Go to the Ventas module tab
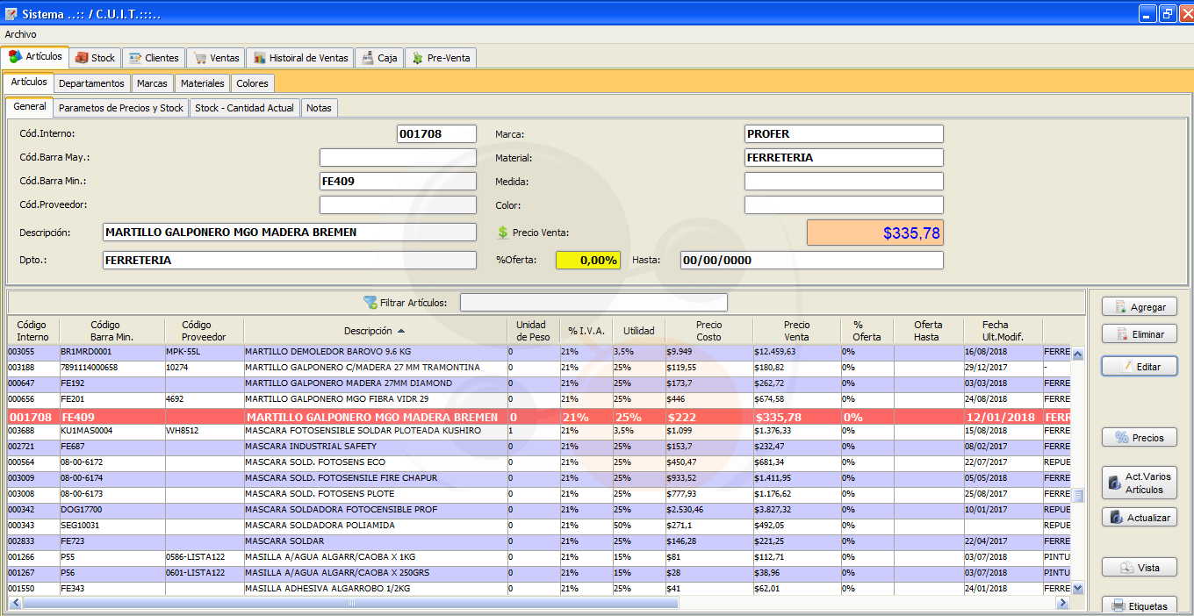The width and height of the screenshot is (1194, 616). point(216,58)
